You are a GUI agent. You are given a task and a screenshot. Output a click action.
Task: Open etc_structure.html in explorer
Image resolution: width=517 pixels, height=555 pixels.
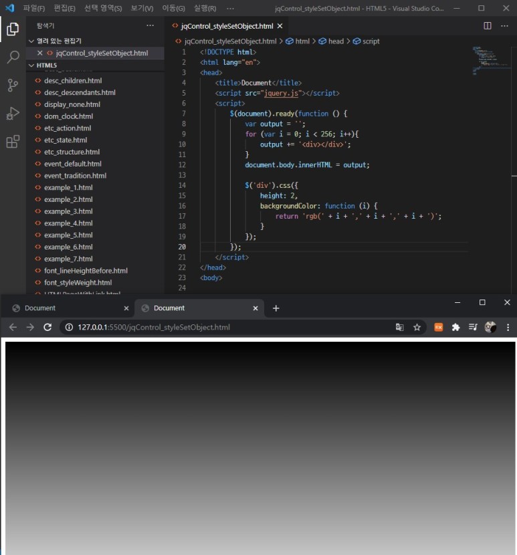coord(72,152)
